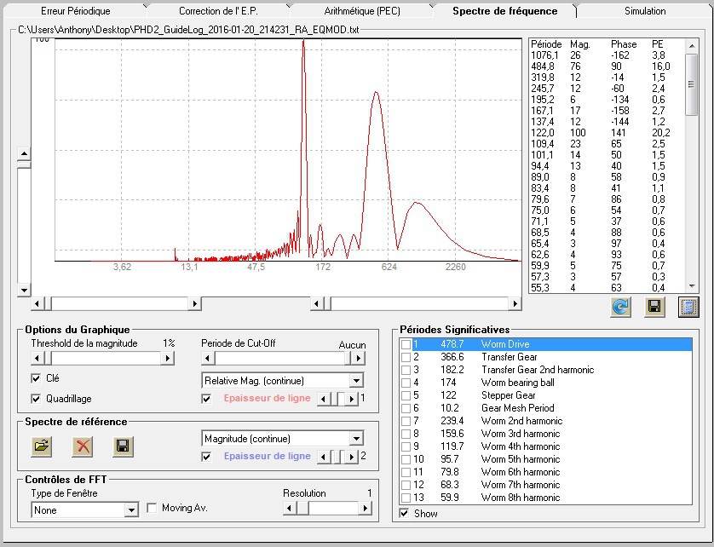
Task: Click the left arrow of the second horizontal graph scrollbar
Action: click(317, 303)
